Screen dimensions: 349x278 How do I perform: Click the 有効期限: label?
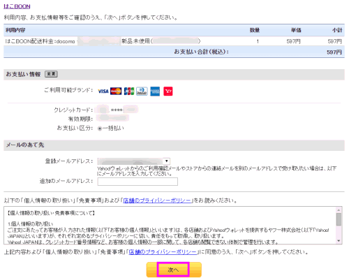coord(80,119)
